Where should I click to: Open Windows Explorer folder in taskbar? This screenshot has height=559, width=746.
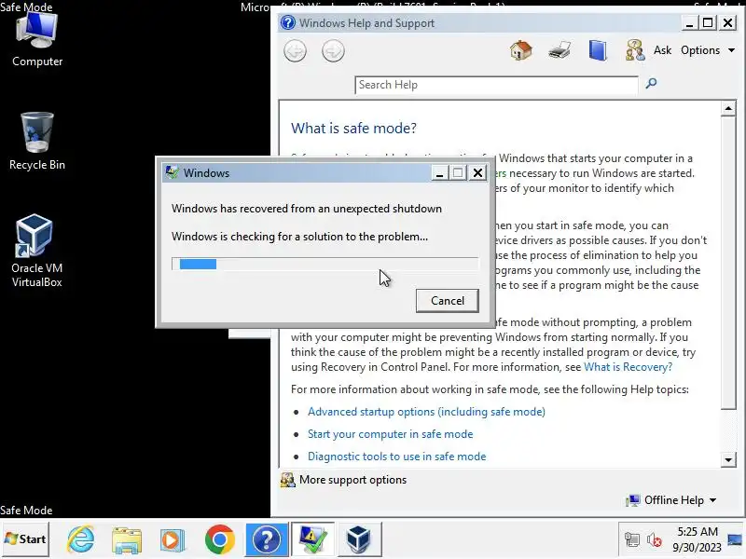(x=127, y=539)
